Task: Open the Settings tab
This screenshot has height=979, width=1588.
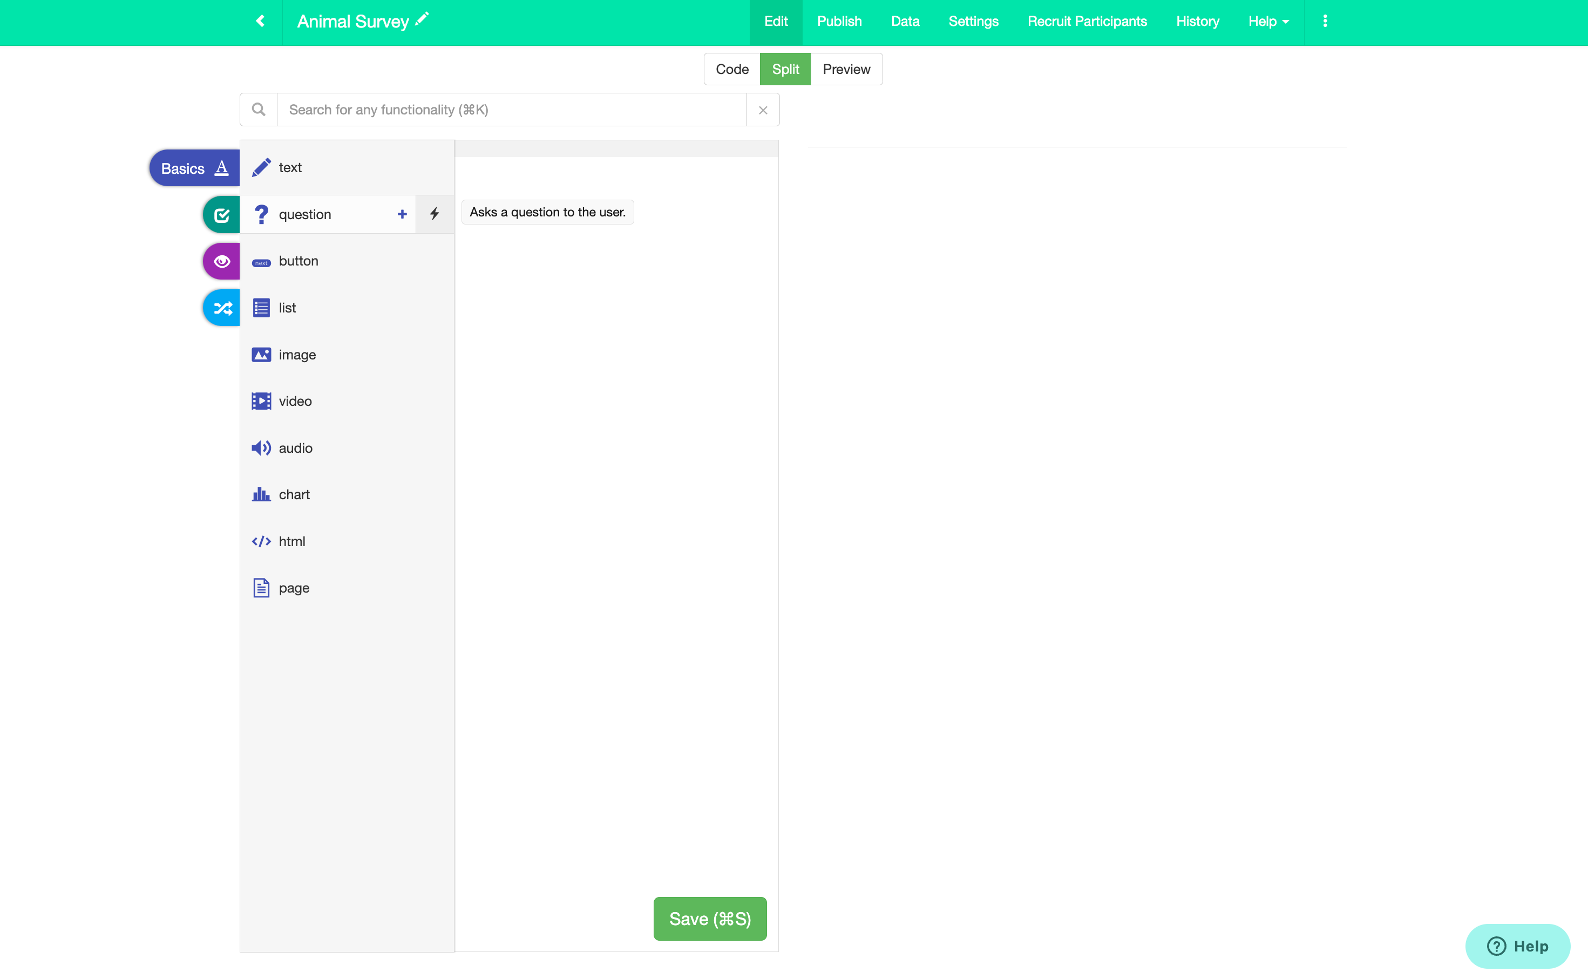Action: 973,22
